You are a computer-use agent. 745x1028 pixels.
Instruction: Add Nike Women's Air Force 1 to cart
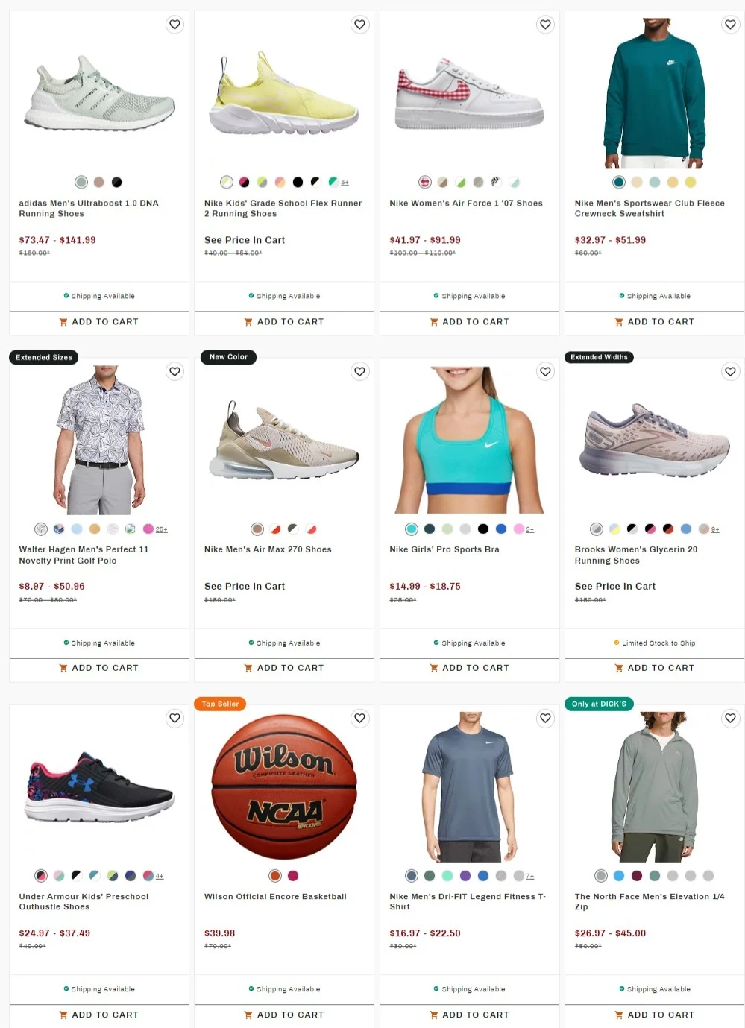470,322
